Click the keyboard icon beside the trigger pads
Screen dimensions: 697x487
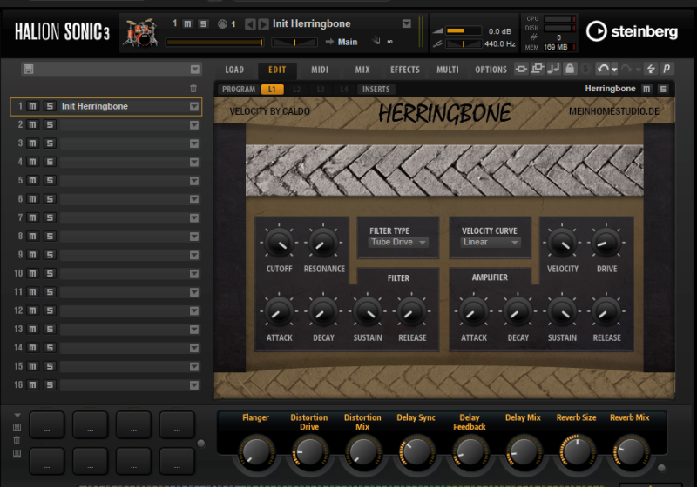pos(17,454)
